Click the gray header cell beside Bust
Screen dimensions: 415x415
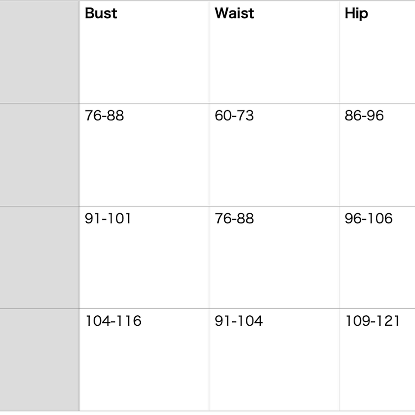39,52
